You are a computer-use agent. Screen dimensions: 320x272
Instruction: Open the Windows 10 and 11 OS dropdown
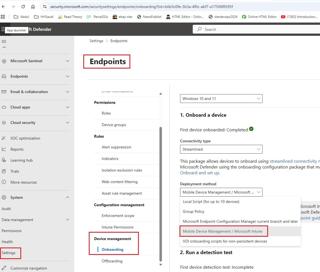point(221,99)
